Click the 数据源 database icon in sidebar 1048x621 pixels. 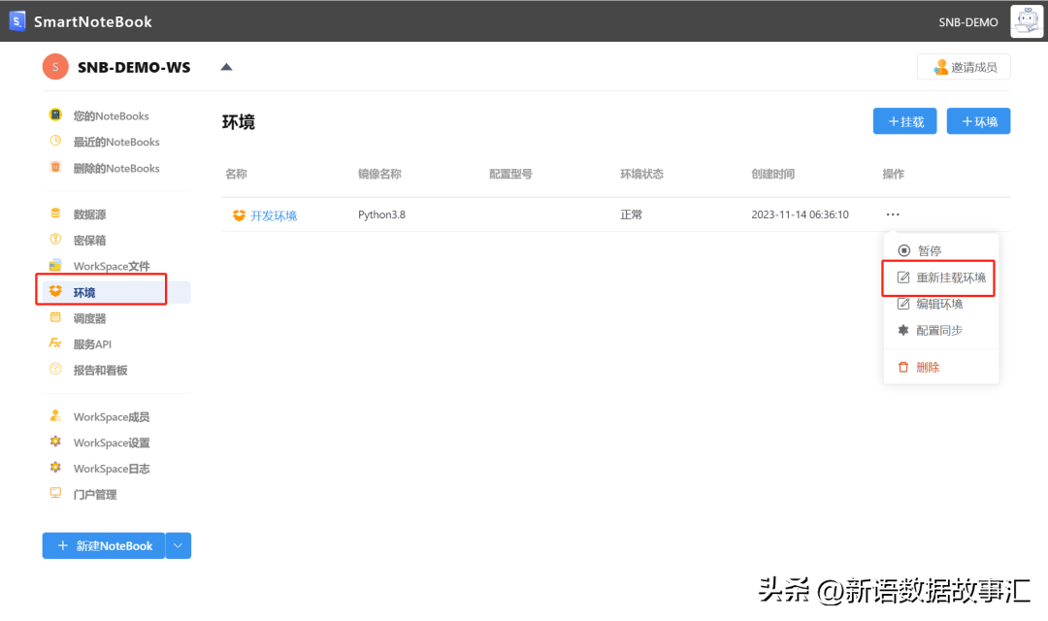tap(55, 213)
